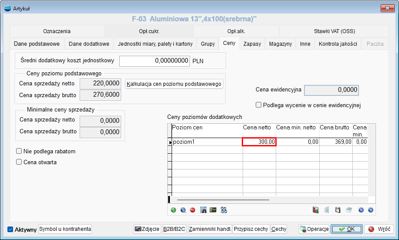Open the Stawki VAT (OSS) tab

point(335,31)
